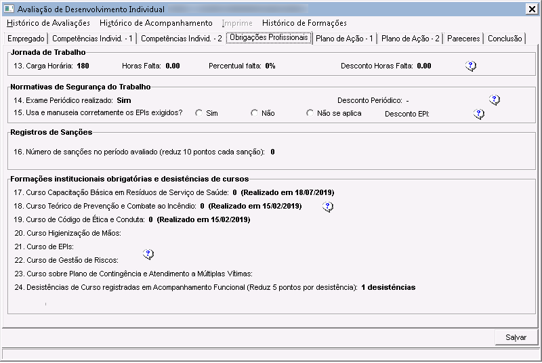Click '23. Curso sobre Plano de Contingência' label
The height and width of the screenshot is (363, 542).
(133, 274)
